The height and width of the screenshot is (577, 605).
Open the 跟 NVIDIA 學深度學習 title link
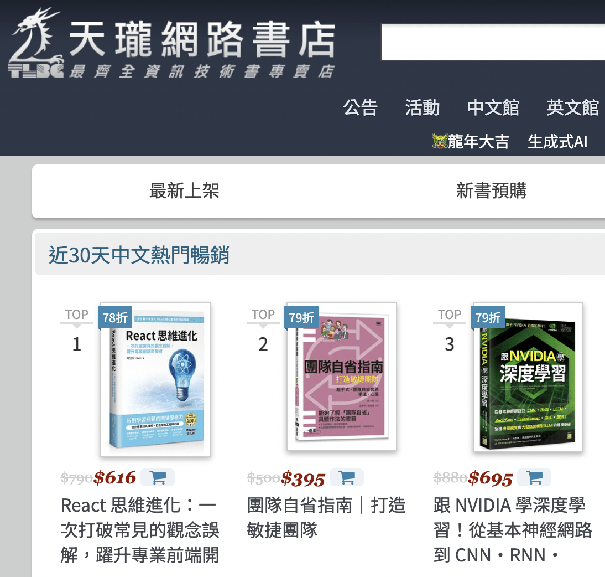tap(513, 530)
